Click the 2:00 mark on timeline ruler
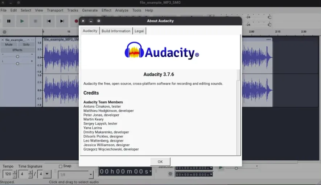This screenshot has height=185, width=321. [252, 32]
